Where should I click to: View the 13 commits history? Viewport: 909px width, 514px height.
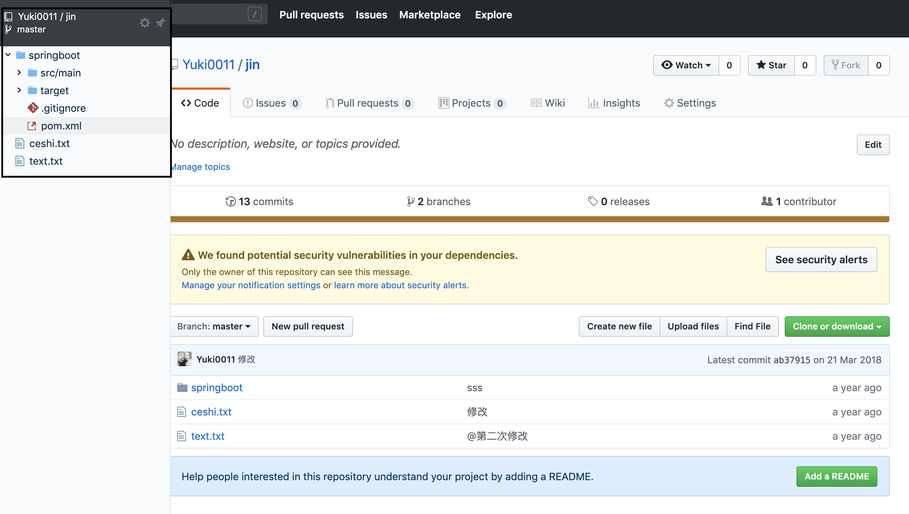pyautogui.click(x=260, y=201)
